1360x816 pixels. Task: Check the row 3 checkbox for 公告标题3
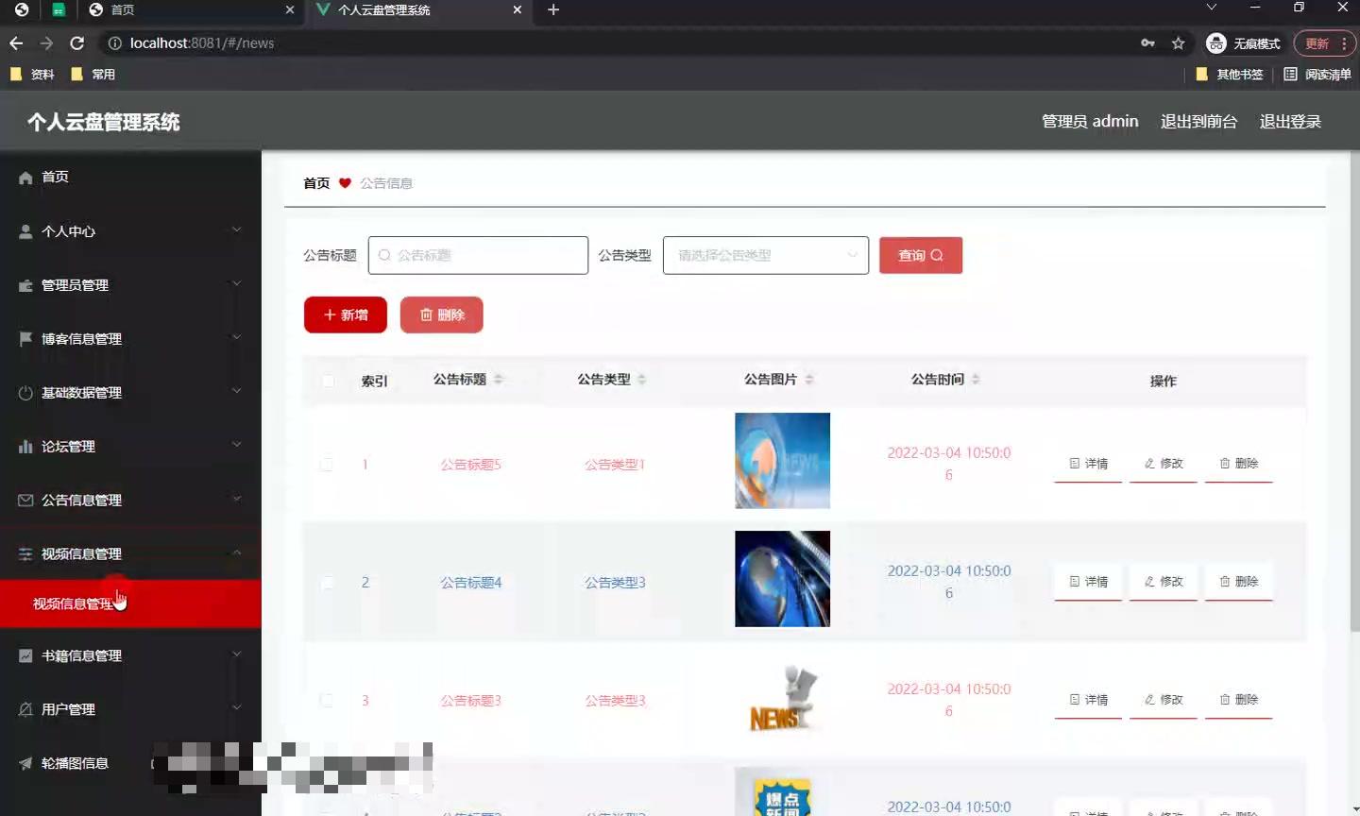(327, 701)
